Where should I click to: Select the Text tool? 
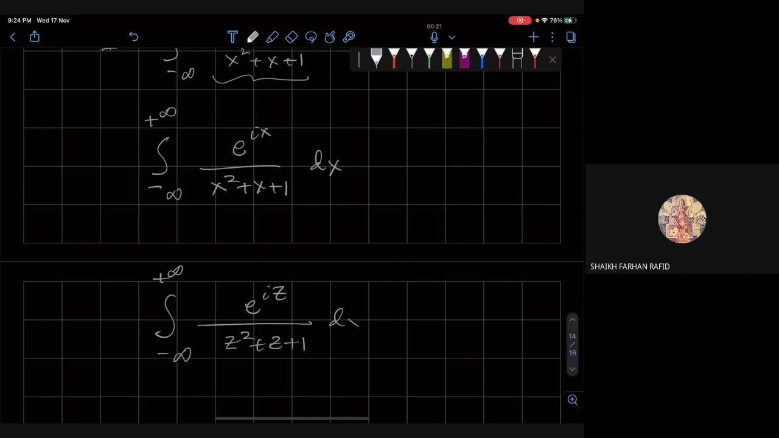[x=232, y=37]
